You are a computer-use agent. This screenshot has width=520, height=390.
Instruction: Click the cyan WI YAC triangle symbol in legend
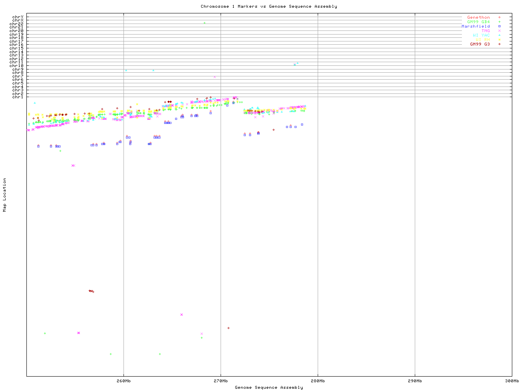499,35
